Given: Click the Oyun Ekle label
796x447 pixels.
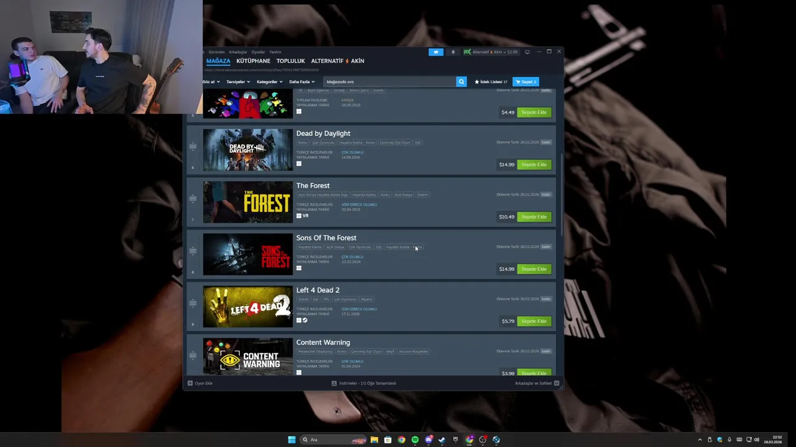Looking at the screenshot, I should tap(203, 383).
